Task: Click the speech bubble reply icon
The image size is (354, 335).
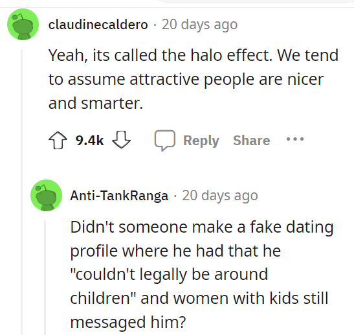Action: (x=165, y=141)
